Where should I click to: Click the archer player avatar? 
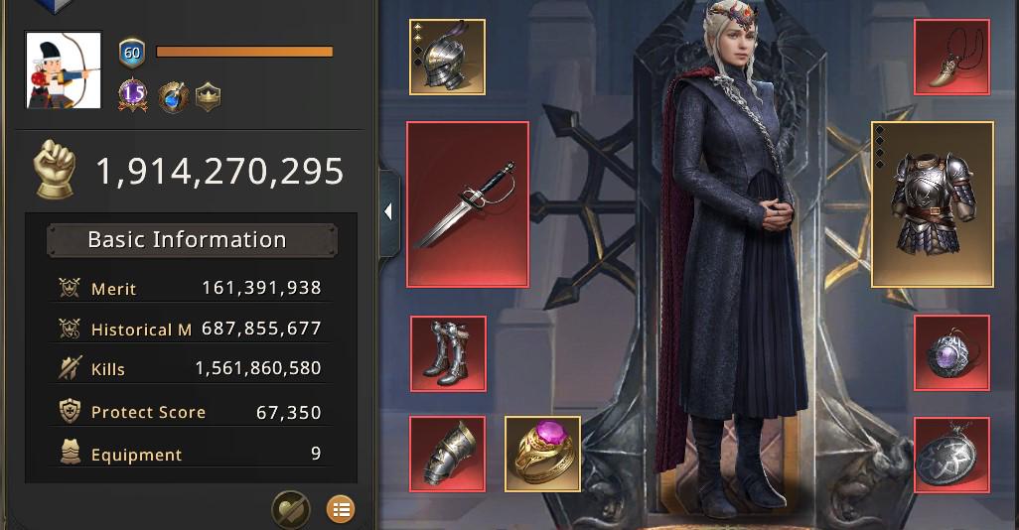tap(63, 70)
